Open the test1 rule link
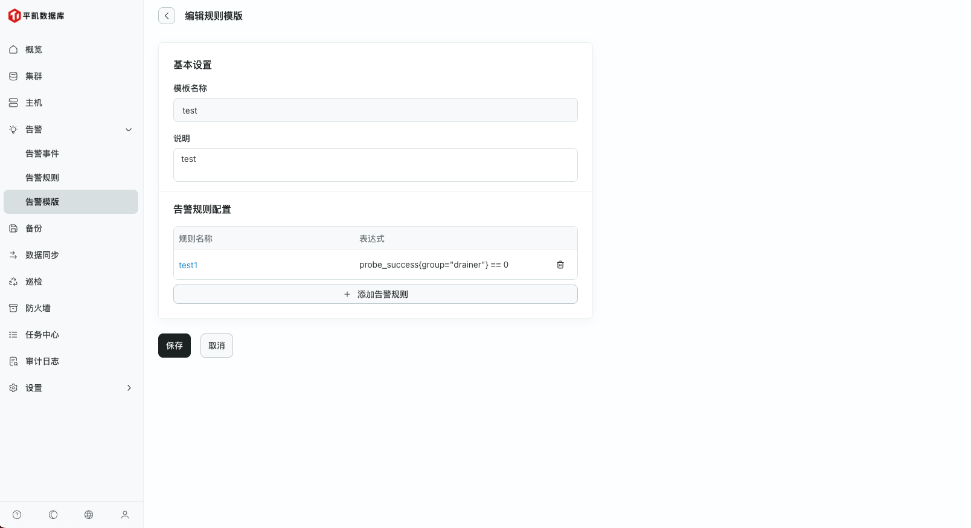Screen dimensions: 971x528 (x=188, y=265)
